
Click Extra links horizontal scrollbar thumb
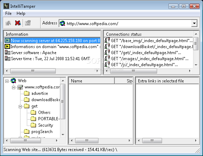(x=152, y=140)
